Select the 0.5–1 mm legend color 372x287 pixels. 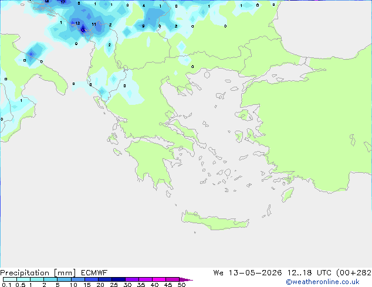tap(23, 279)
